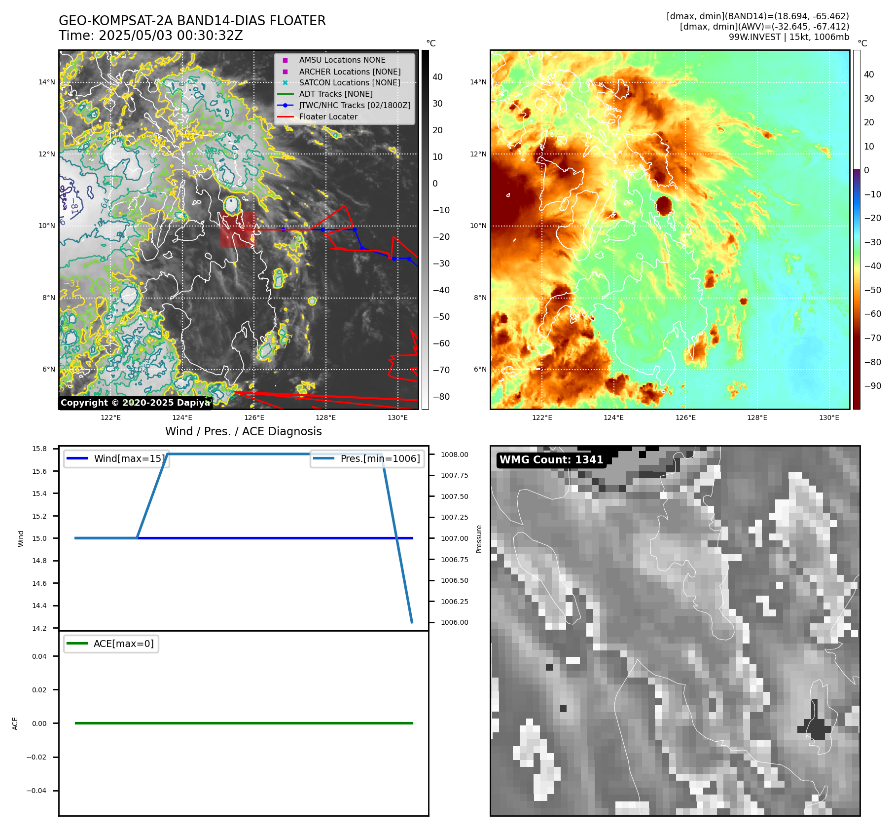Image resolution: width=894 pixels, height=834 pixels.
Task: Click the '1008.00' pressure axis tick
Action: click(x=455, y=455)
